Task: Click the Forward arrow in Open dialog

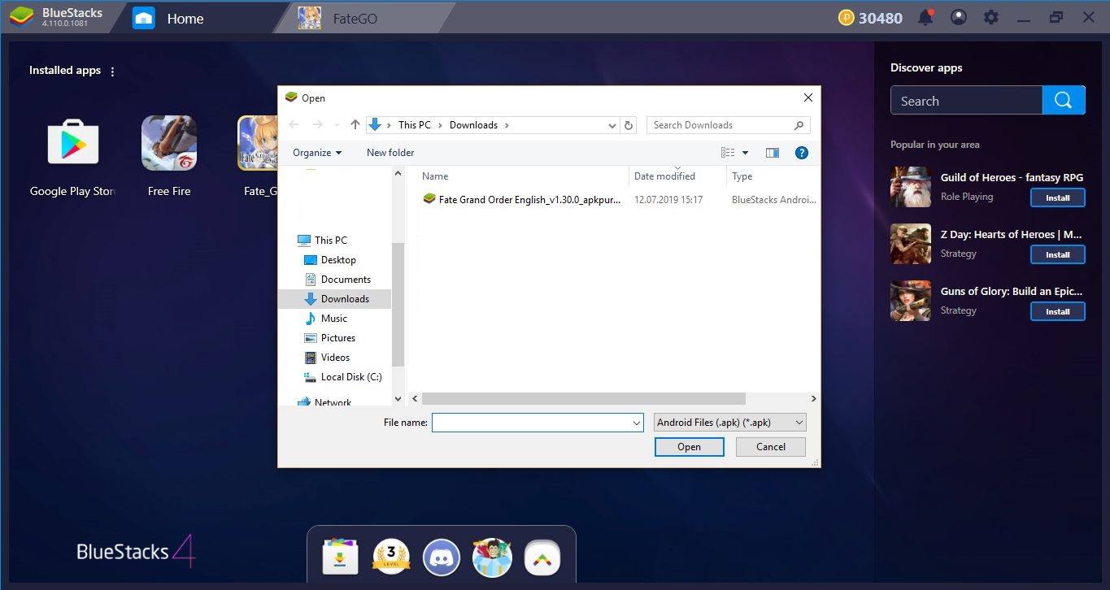Action: click(x=318, y=125)
